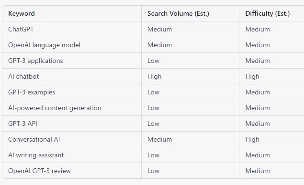Click Medium search volume for ChatGPT
The image size is (304, 185).
pos(159,29)
